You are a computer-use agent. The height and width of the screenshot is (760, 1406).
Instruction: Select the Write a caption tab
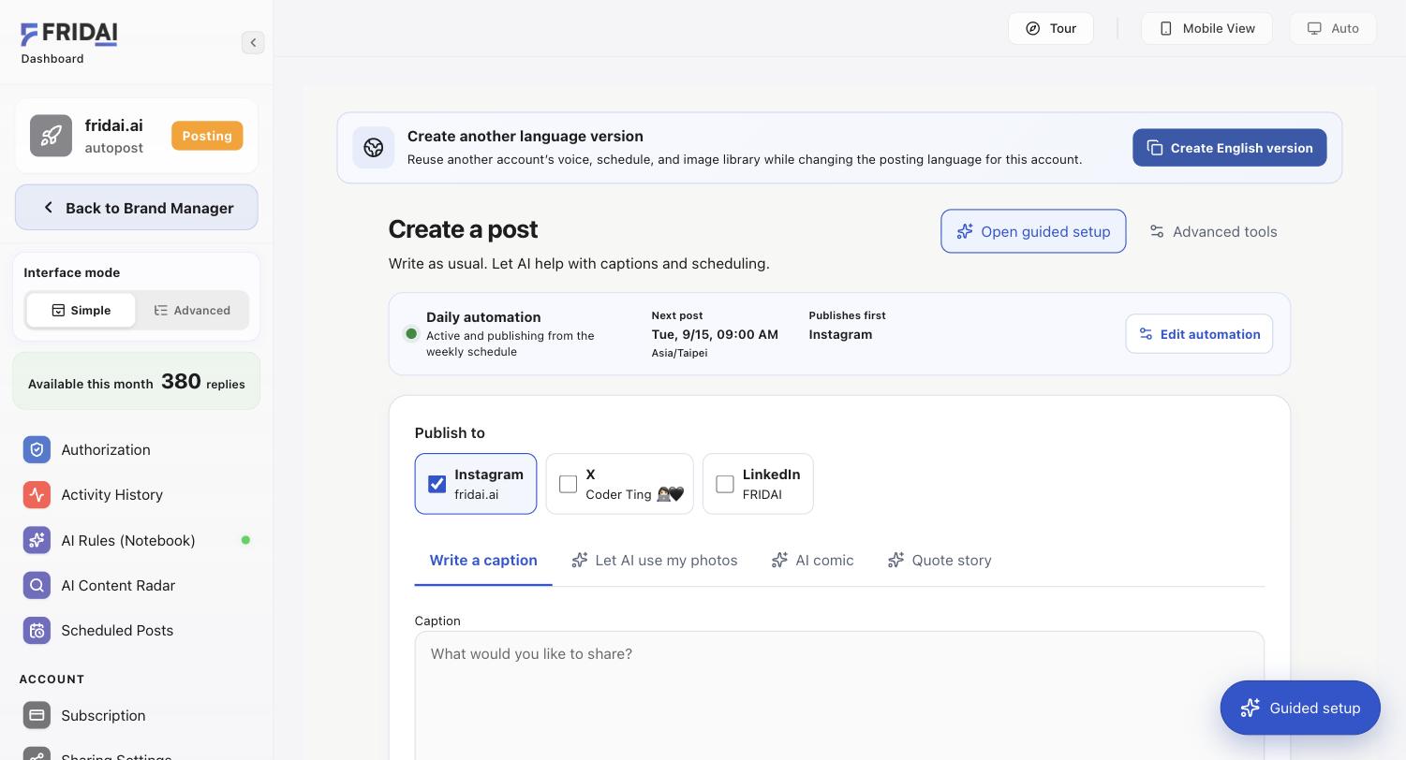click(483, 561)
